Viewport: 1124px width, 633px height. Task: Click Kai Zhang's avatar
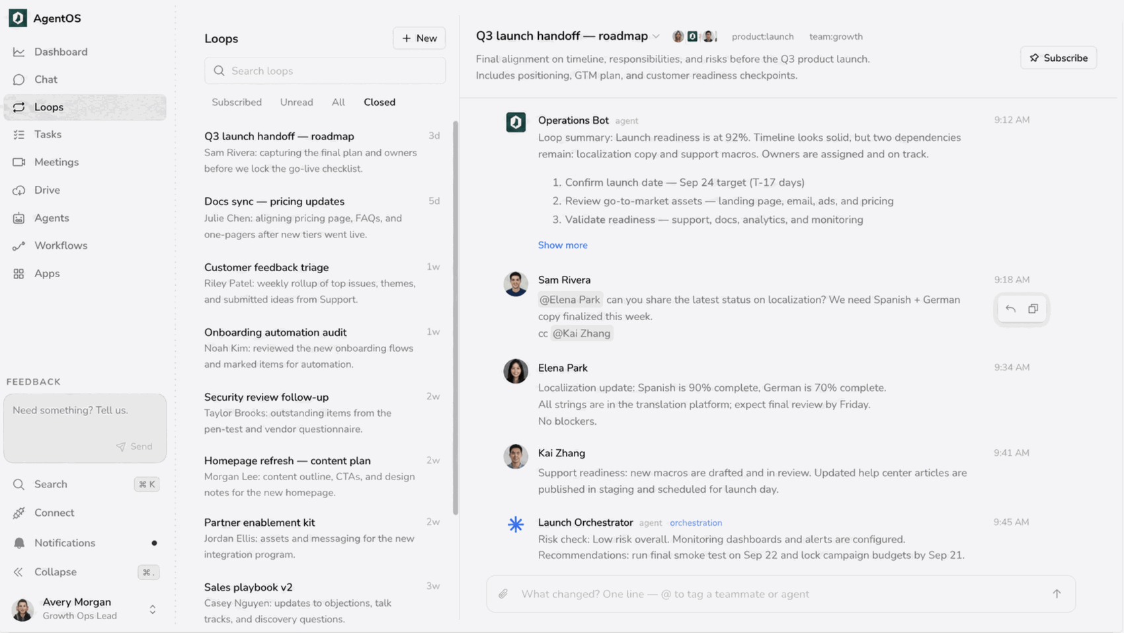(x=516, y=456)
